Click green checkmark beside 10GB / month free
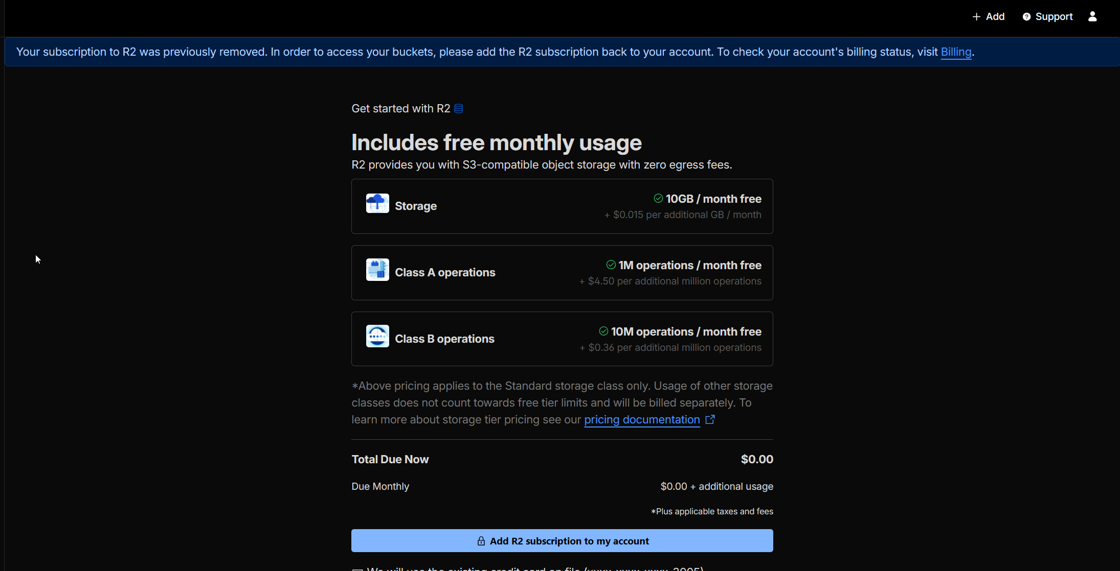1120x571 pixels. (x=658, y=198)
